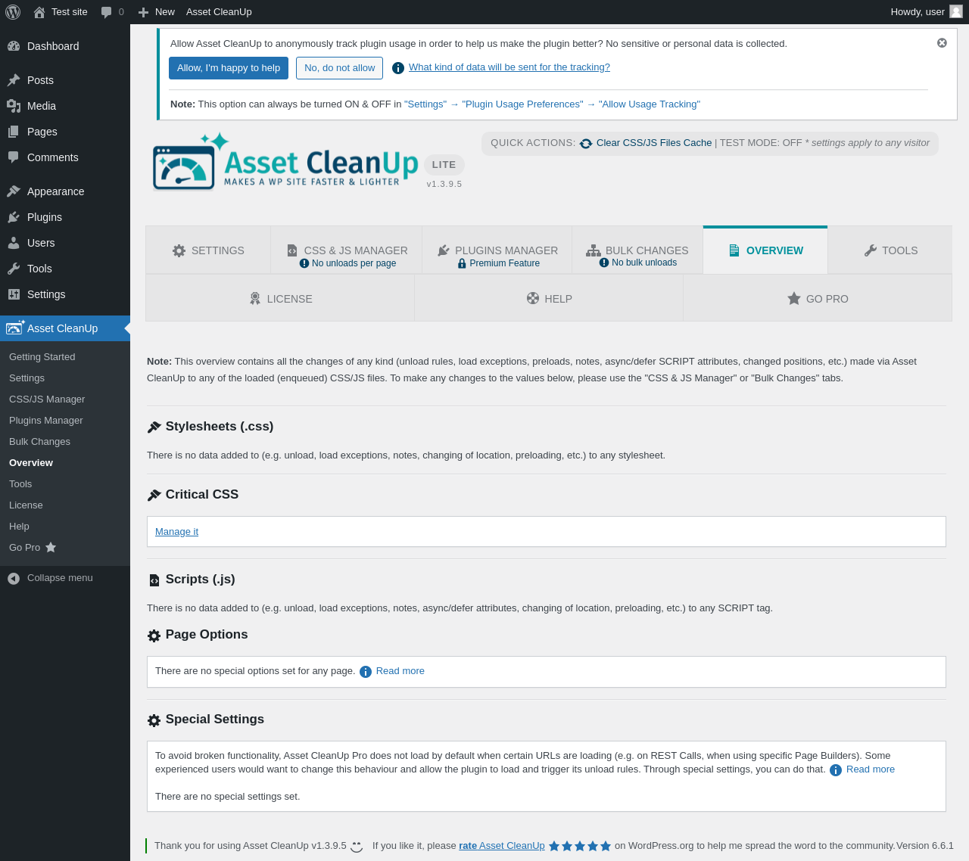Open the HELP tab
This screenshot has height=861, width=969.
point(549,299)
